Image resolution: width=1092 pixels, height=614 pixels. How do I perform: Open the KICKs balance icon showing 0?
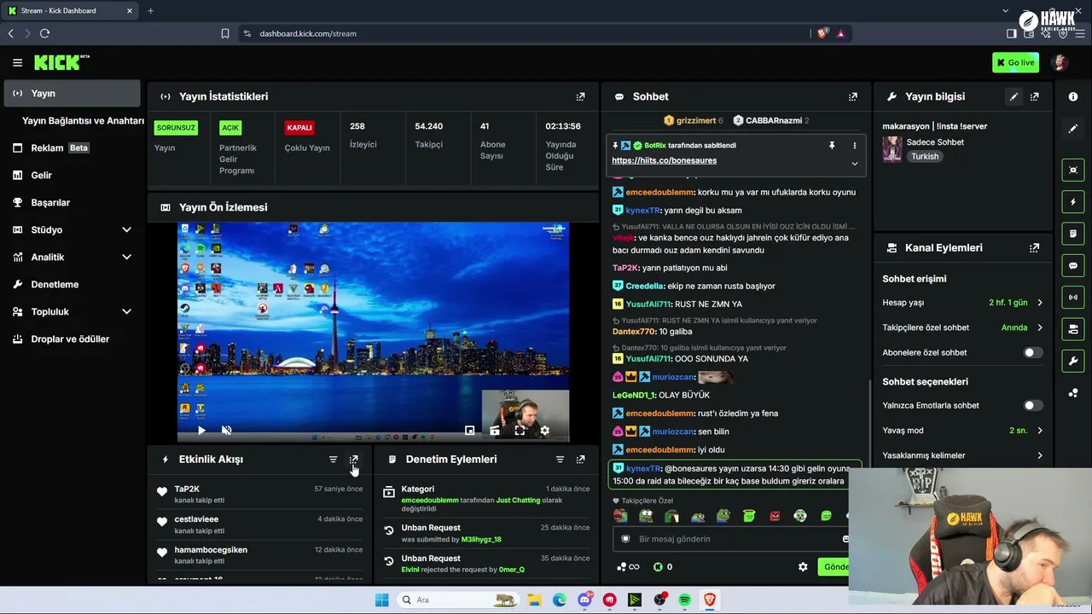click(663, 566)
